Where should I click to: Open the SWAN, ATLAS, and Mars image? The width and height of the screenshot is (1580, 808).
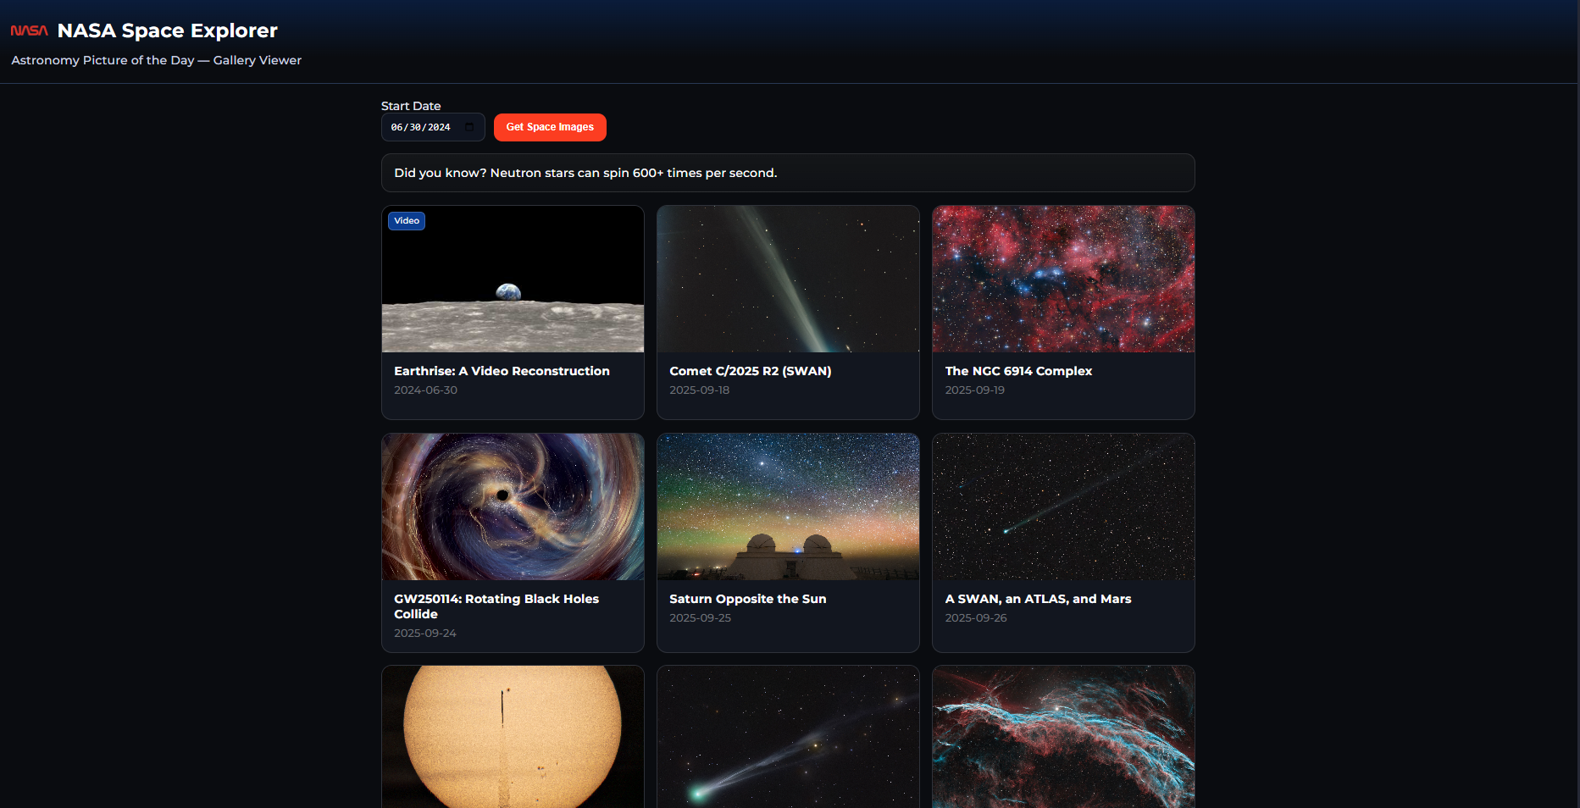pos(1063,506)
